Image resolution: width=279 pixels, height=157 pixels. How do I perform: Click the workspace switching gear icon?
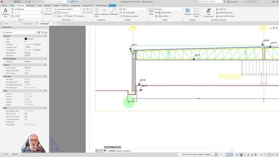256,155
